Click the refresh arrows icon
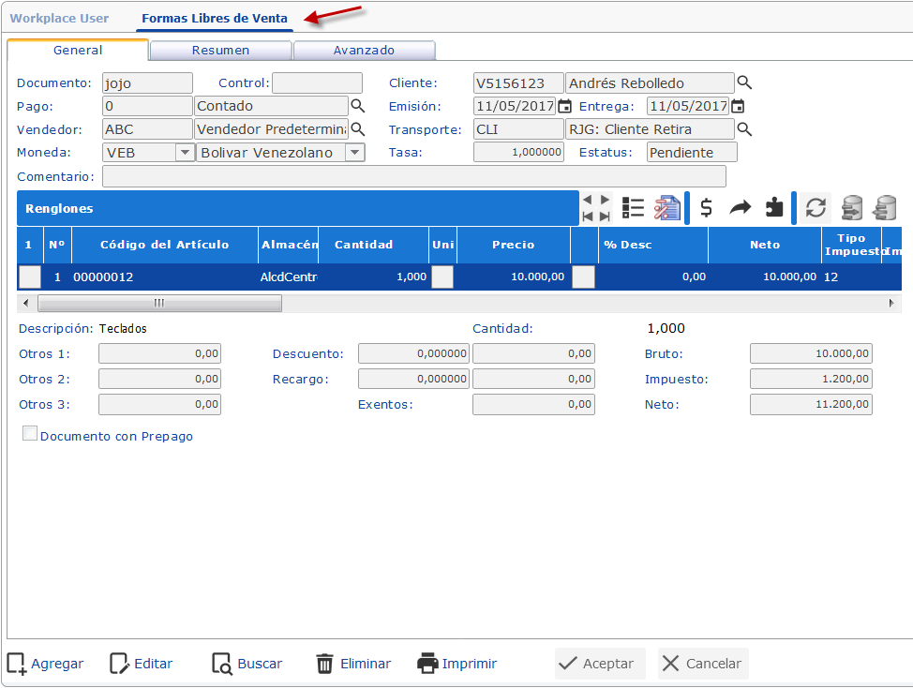The height and width of the screenshot is (688, 913). tap(816, 208)
